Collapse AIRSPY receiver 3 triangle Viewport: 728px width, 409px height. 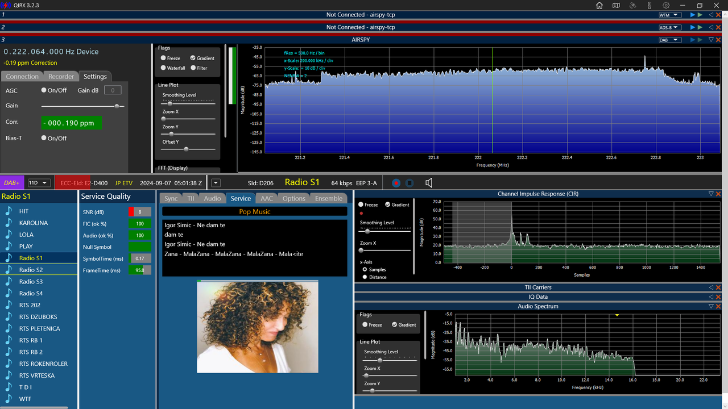point(711,40)
